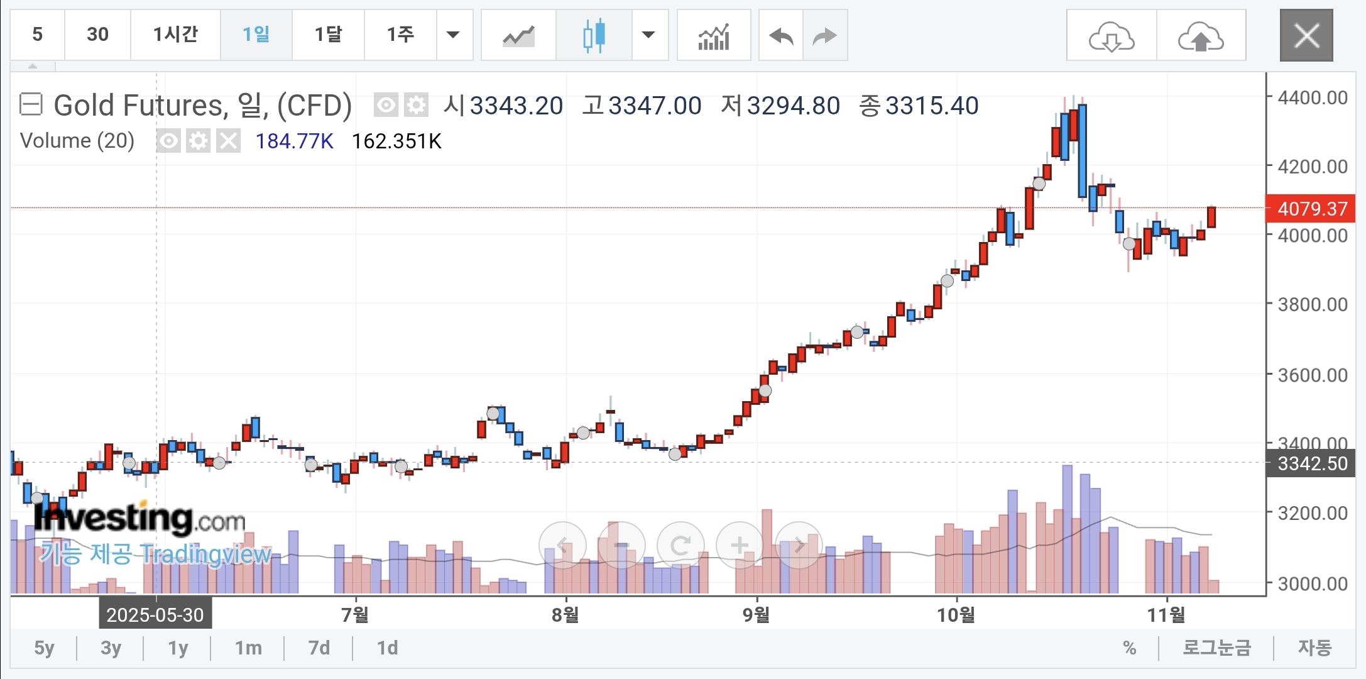Select the 1달 interval tab
1366x679 pixels.
point(328,35)
